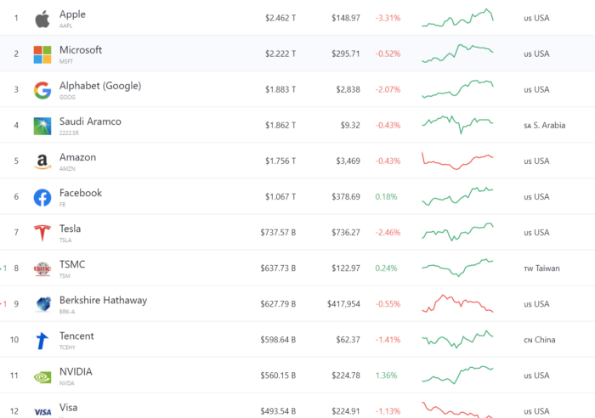Click the $417,954 share price
The height and width of the screenshot is (418, 595).
click(x=343, y=304)
